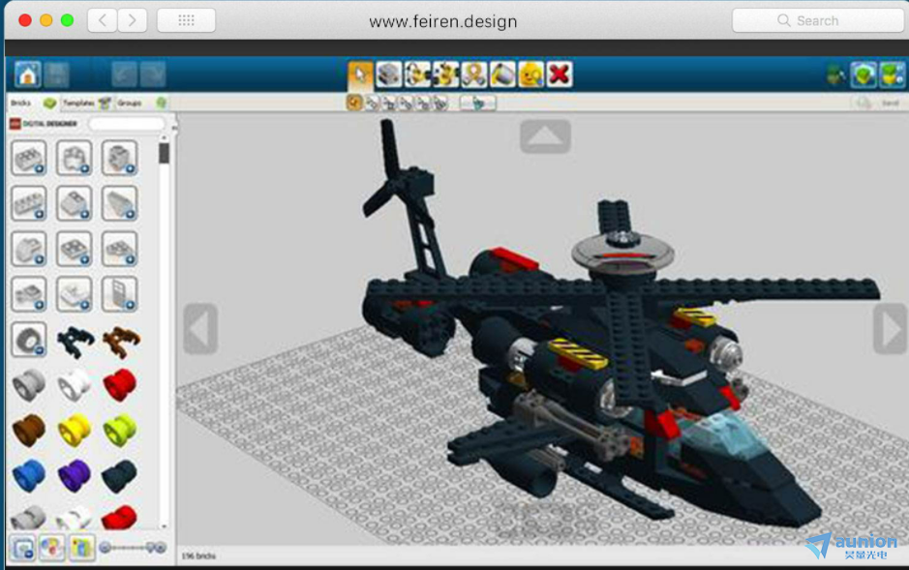This screenshot has width=909, height=570.
Task: Click the browser Search field
Action: tap(818, 21)
